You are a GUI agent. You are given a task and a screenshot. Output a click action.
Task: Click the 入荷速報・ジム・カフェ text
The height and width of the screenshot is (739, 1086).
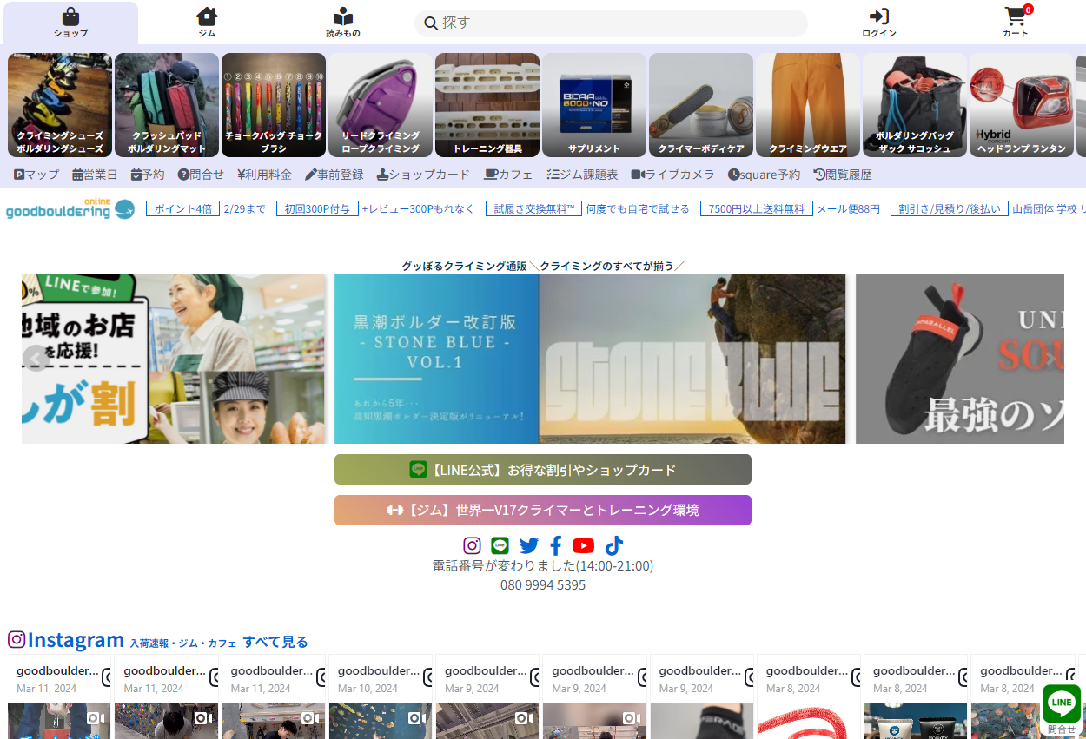pyautogui.click(x=183, y=643)
